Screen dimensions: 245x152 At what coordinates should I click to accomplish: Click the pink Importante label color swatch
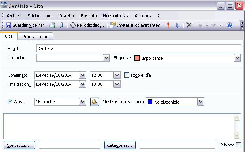pos(137,58)
